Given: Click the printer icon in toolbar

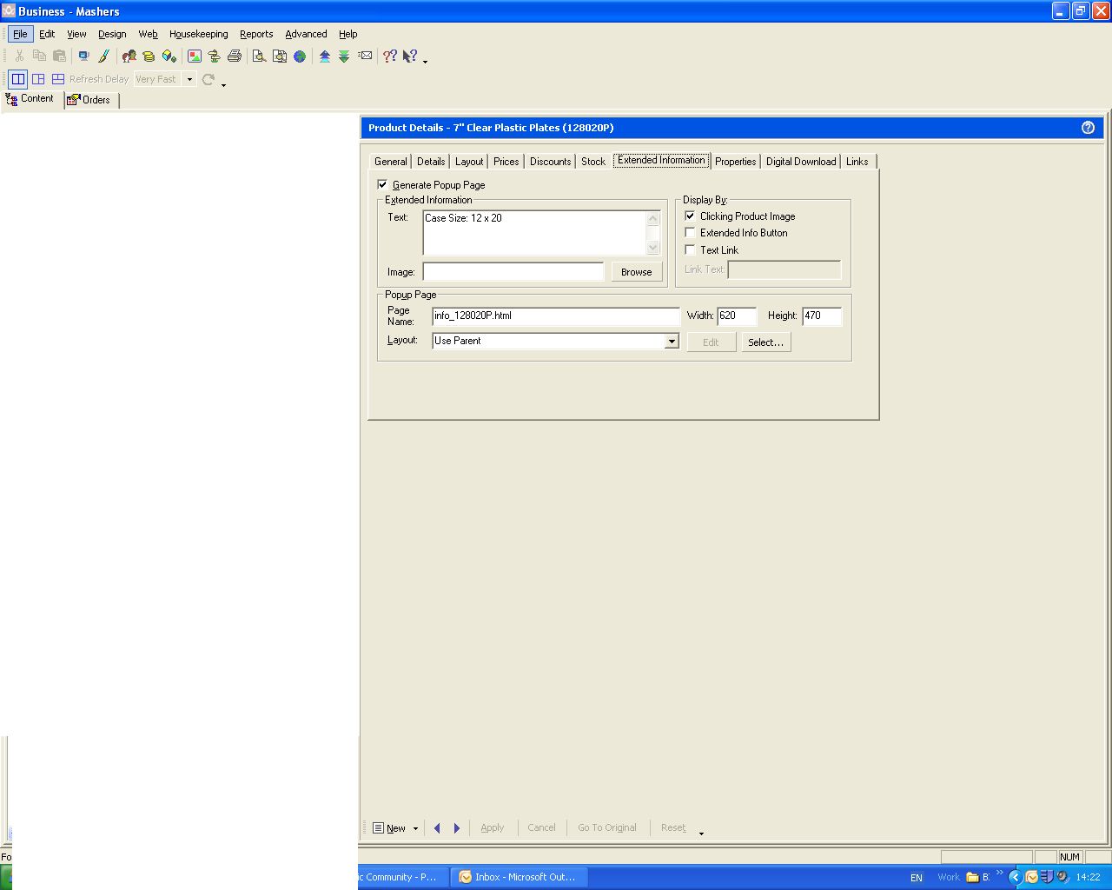Looking at the screenshot, I should pos(235,56).
